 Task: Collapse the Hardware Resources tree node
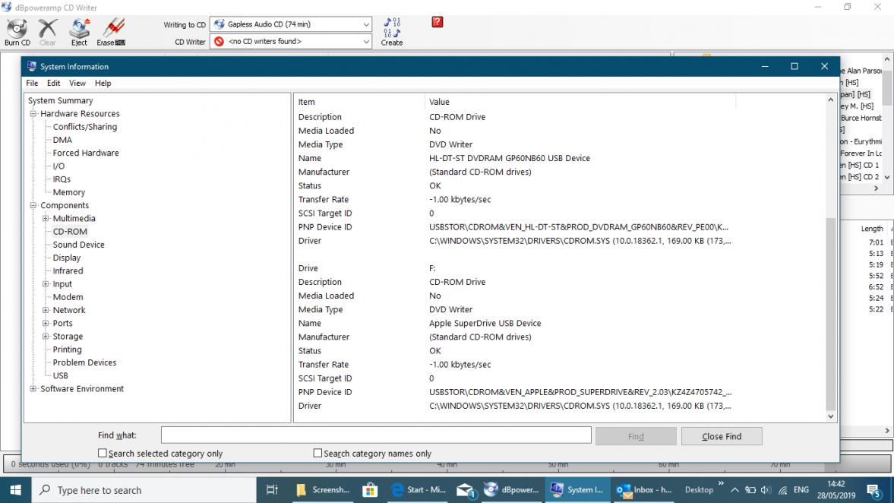pos(33,114)
